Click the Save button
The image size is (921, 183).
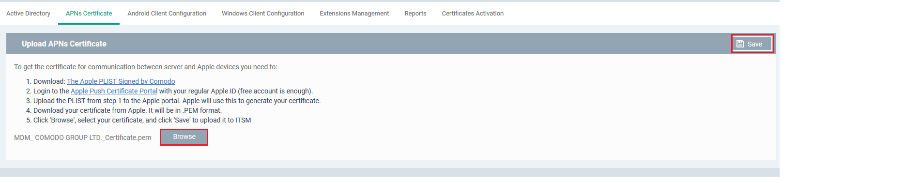[x=752, y=44]
